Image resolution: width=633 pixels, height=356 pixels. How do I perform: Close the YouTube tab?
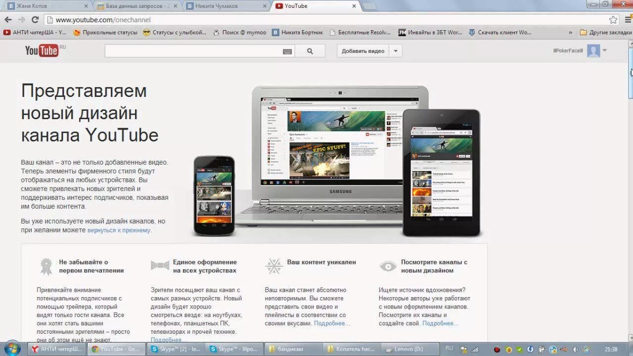tap(354, 6)
